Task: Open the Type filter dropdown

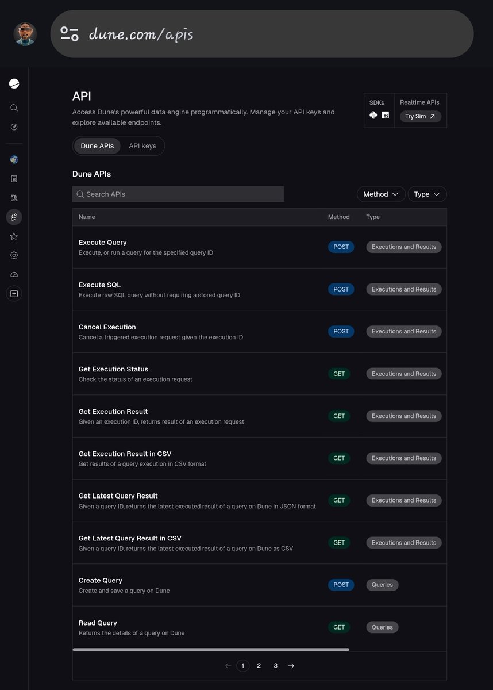Action: coord(427,194)
